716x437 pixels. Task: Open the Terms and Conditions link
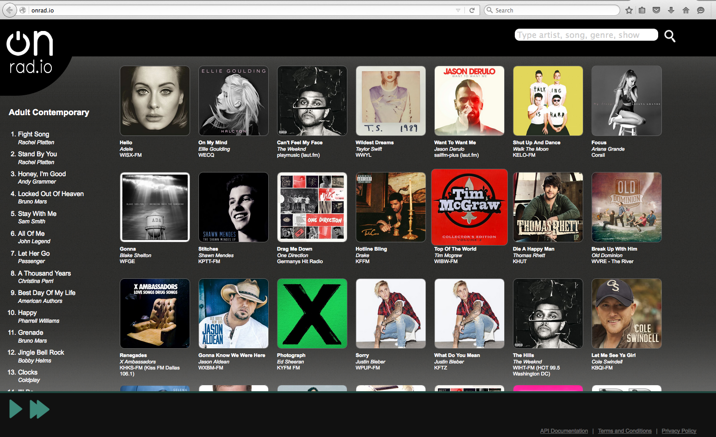625,431
